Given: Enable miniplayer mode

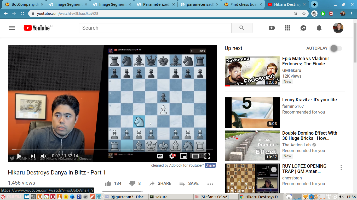Looking at the screenshot, I should [x=183, y=156].
